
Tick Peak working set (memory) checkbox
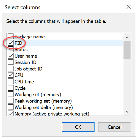(11, 101)
